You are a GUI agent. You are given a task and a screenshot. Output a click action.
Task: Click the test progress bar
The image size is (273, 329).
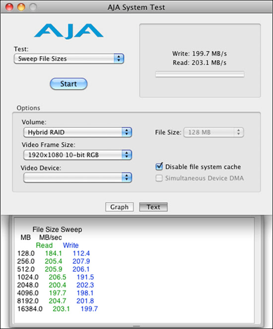click(200, 74)
